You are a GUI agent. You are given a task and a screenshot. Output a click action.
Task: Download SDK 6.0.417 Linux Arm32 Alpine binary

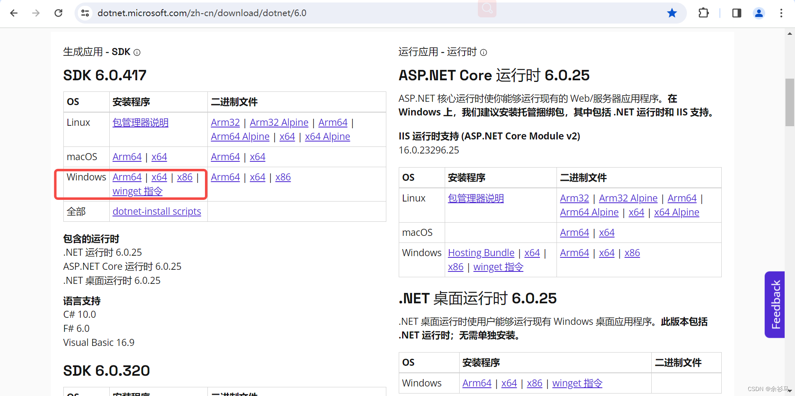click(x=279, y=122)
